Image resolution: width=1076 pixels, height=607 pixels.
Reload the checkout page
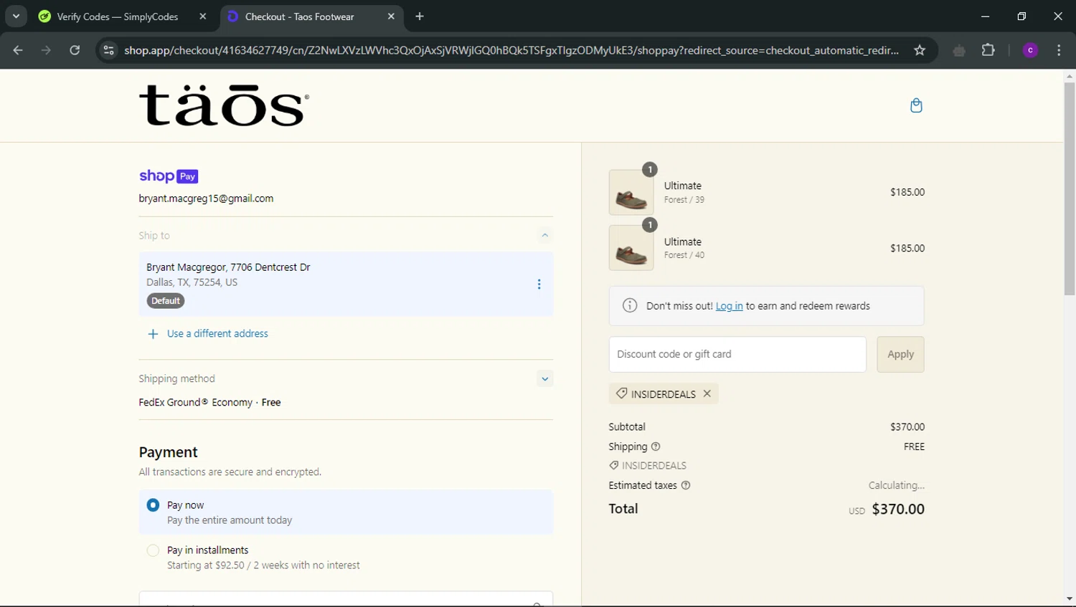[75, 50]
